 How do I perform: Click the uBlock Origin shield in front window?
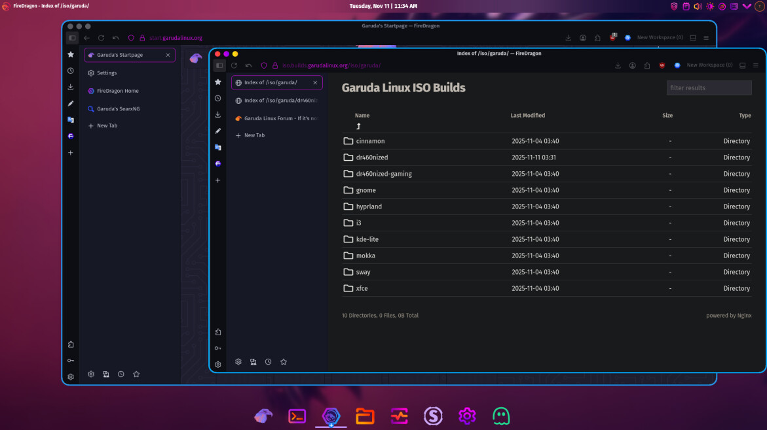point(662,65)
